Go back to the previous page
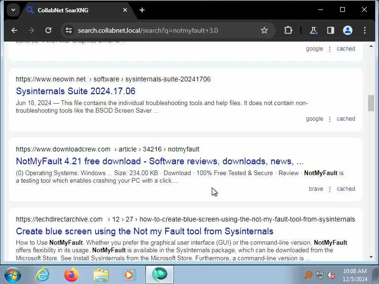The width and height of the screenshot is (379, 284). tap(14, 30)
